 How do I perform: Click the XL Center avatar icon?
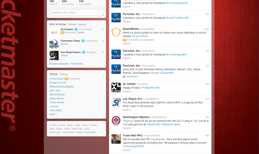click(x=116, y=87)
